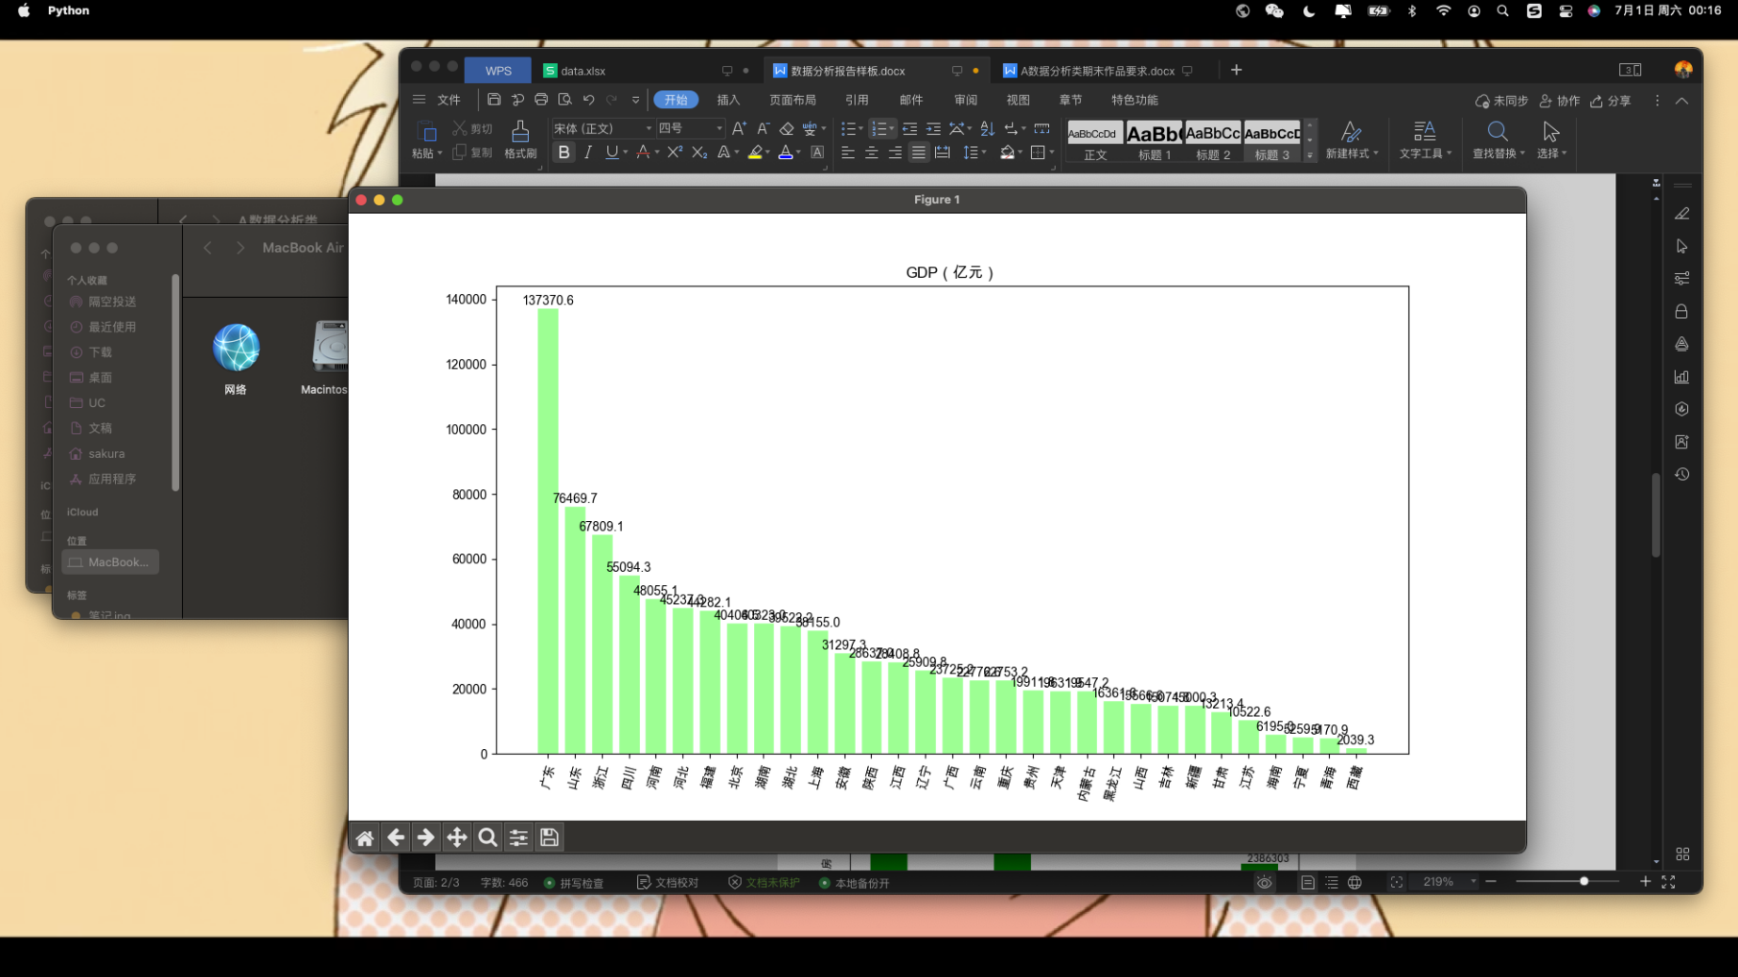
Task: Click the Format Painter (格式刷) brush icon
Action: [520, 138]
